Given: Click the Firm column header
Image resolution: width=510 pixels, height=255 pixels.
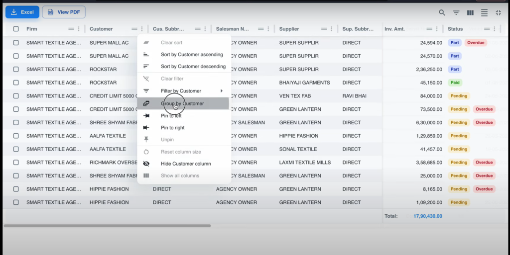Looking at the screenshot, I should 31,29.
